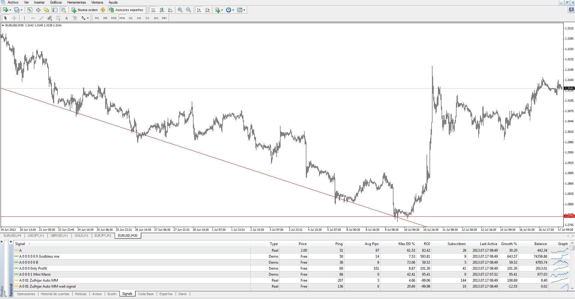The width and height of the screenshot is (575, 299).
Task: Open the Code Base terminal tab
Action: [x=146, y=294]
